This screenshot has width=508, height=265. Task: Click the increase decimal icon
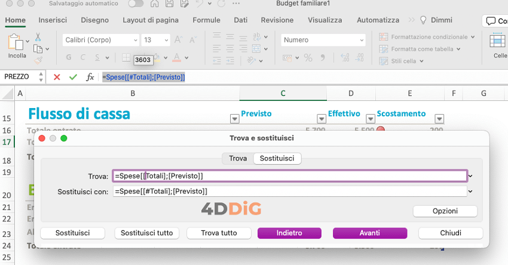[345, 58]
